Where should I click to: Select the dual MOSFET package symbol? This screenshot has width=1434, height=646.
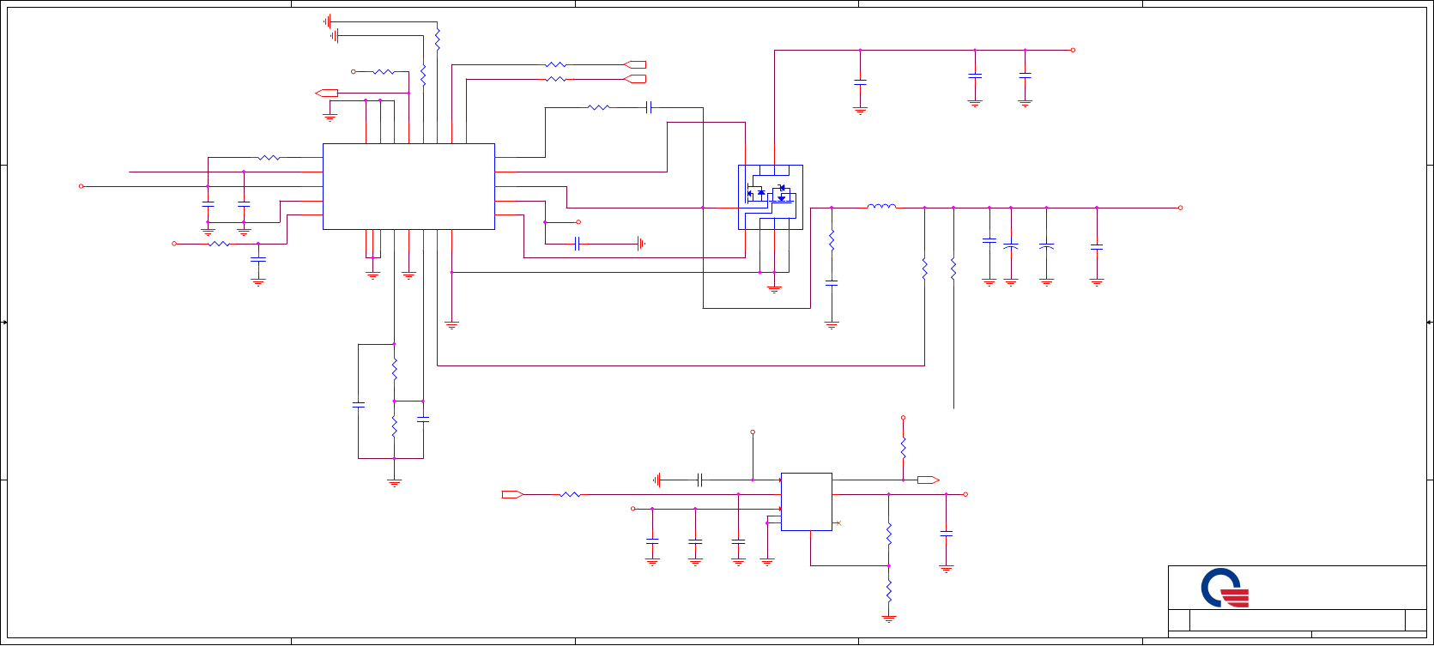[771, 197]
